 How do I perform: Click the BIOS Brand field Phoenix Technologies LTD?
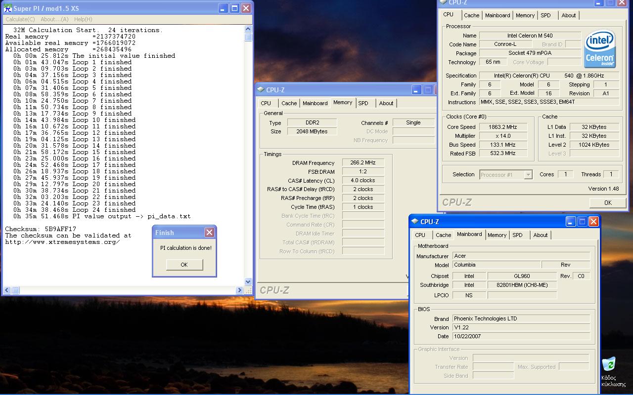click(x=521, y=318)
